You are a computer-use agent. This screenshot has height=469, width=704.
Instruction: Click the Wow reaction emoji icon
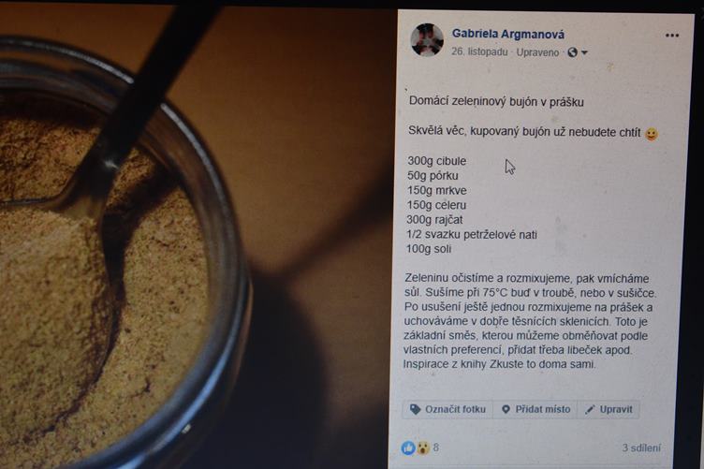pos(422,447)
